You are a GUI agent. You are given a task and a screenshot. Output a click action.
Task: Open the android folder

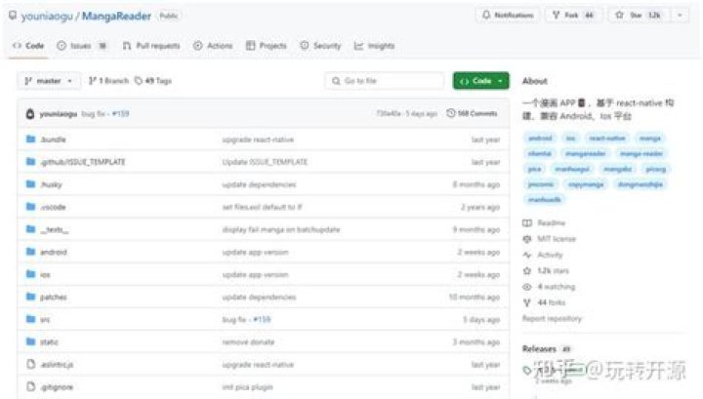coord(54,252)
